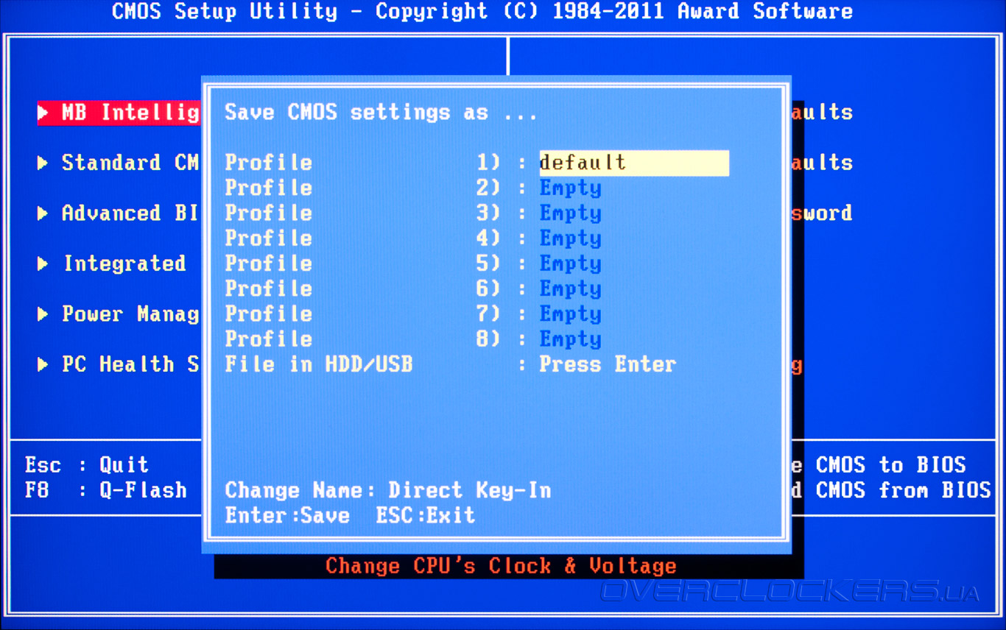Screen dimensions: 1006x630
Task: Click the 'Save CMOS settings as ...' title
Action: point(381,113)
